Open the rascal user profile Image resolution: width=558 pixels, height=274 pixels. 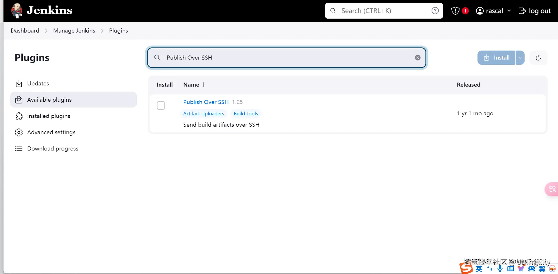pos(490,11)
